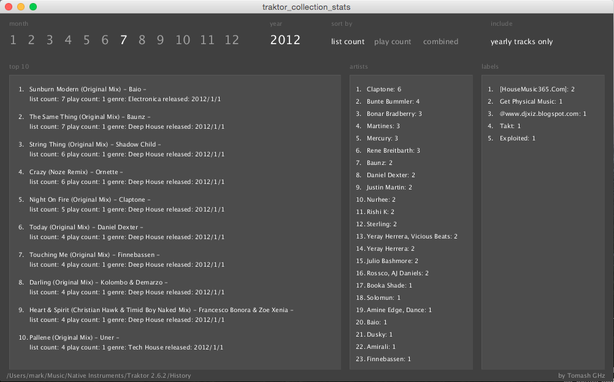614x382 pixels.
Task: Switch to month 12
Action: pyautogui.click(x=231, y=40)
